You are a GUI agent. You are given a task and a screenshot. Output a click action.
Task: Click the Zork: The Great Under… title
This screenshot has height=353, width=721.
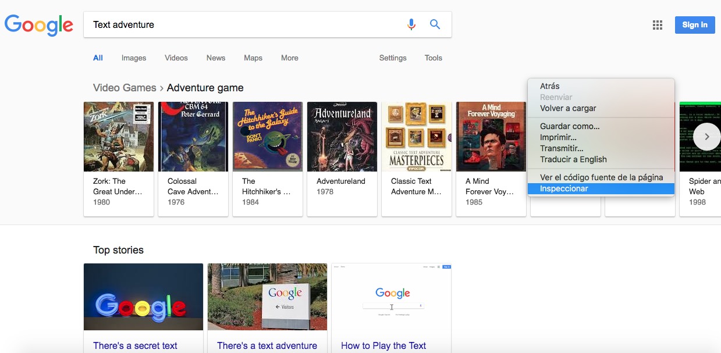[x=118, y=186]
